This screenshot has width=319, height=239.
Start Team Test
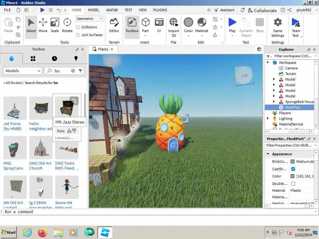tap(296, 27)
